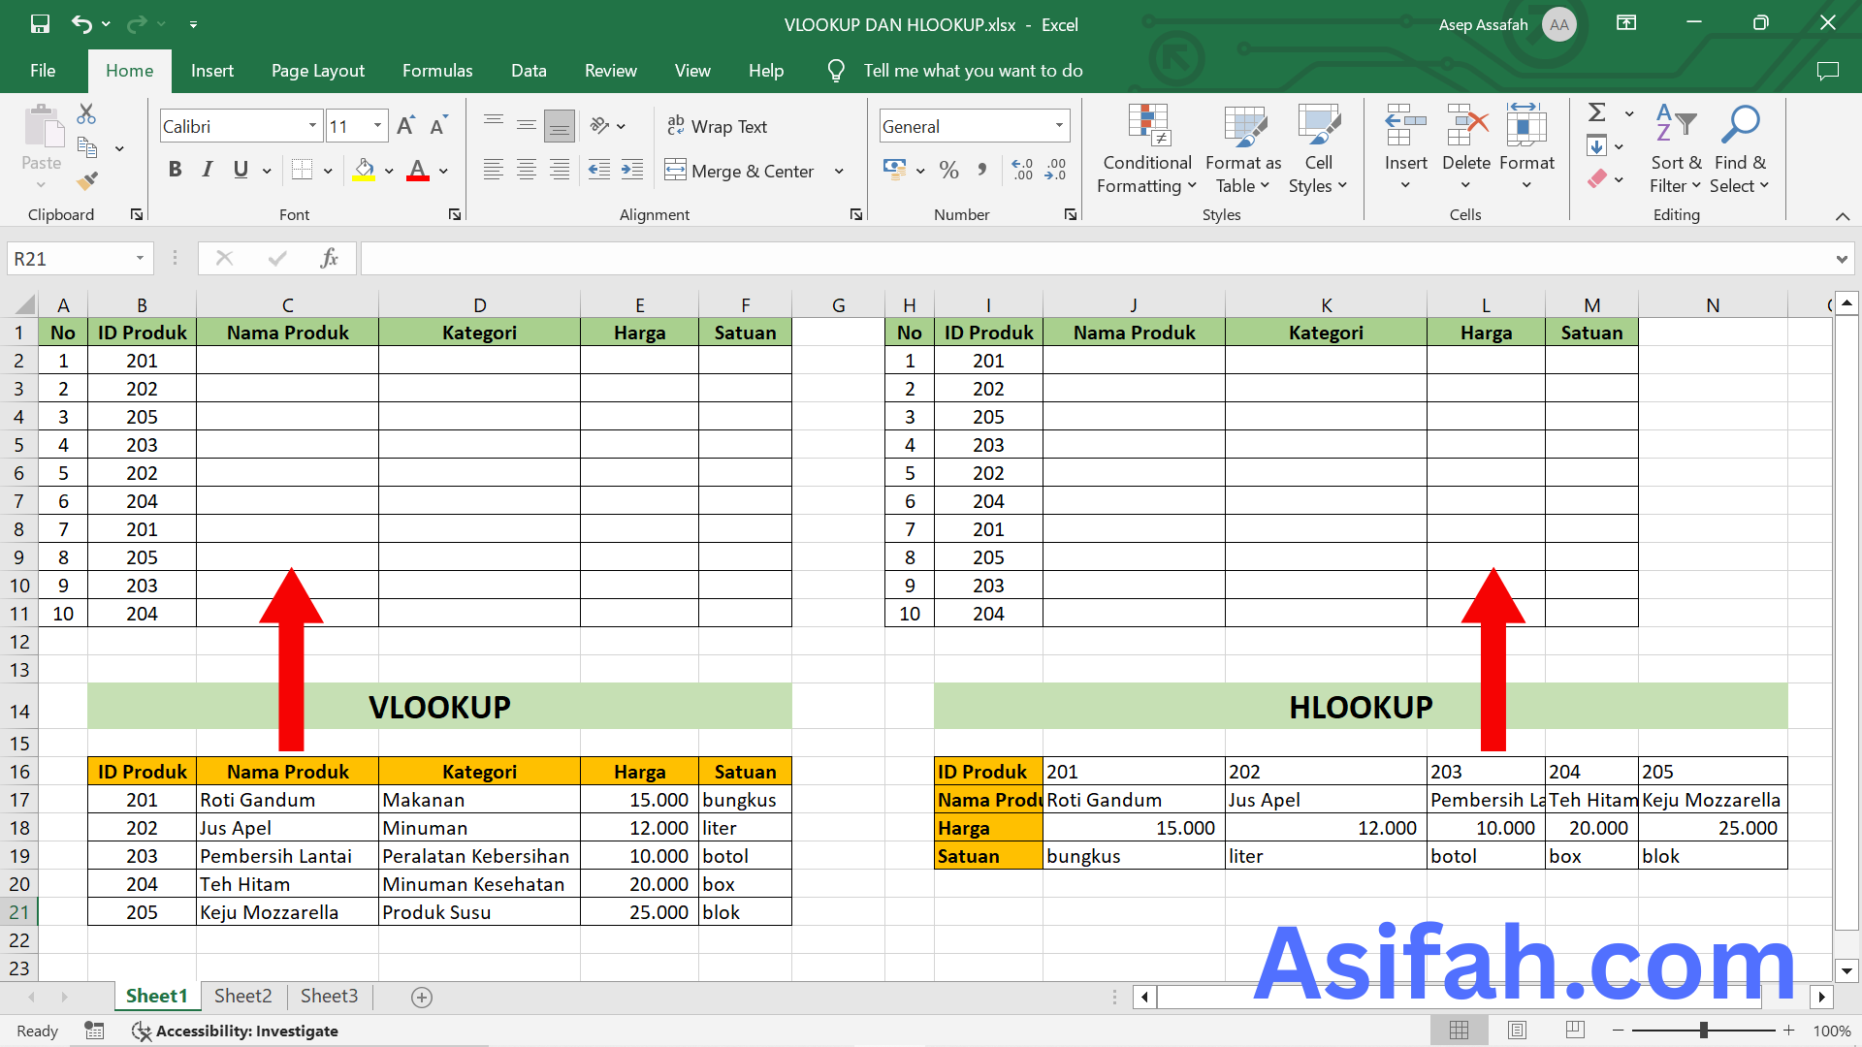Click the Decrease Decimal icon
The width and height of the screenshot is (1862, 1047).
click(x=1056, y=171)
